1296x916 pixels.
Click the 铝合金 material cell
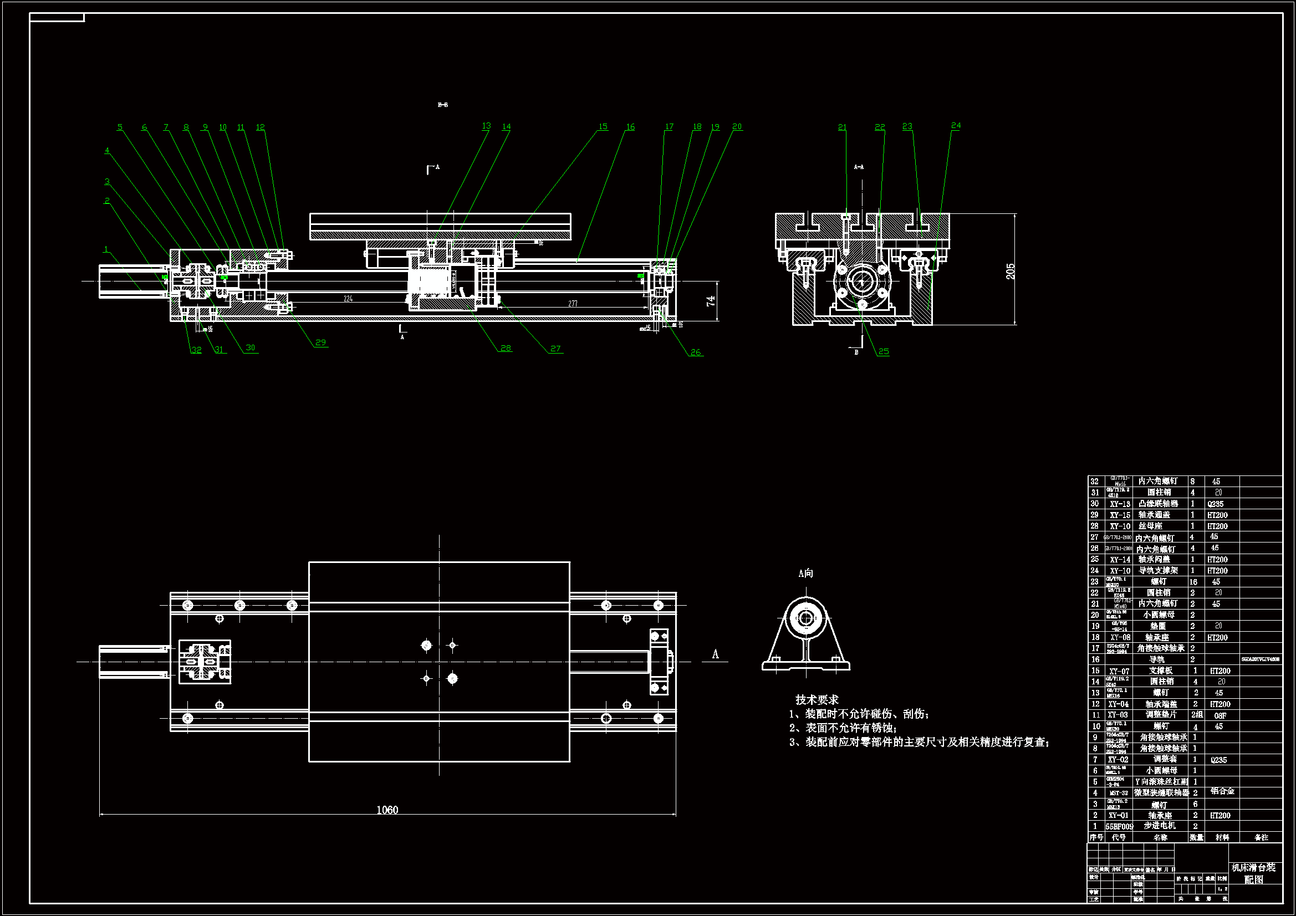(x=1222, y=791)
